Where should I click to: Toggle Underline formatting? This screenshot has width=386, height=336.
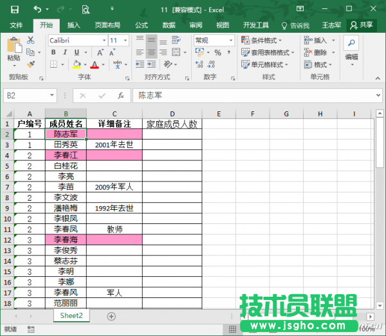pos(77,52)
